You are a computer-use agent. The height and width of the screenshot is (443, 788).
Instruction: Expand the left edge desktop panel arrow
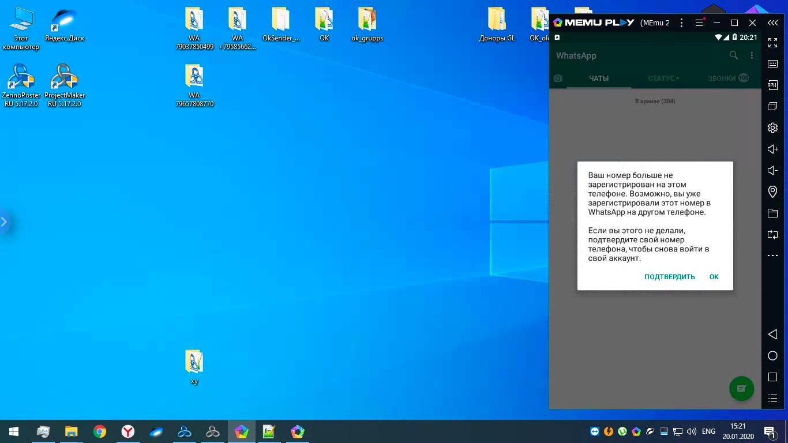tap(4, 221)
